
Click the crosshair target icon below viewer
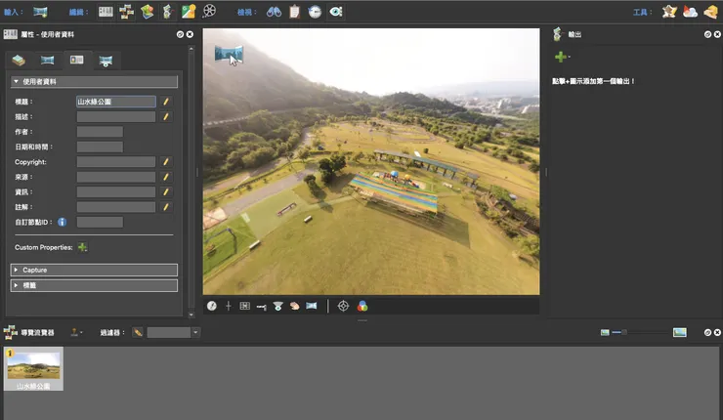[343, 306]
